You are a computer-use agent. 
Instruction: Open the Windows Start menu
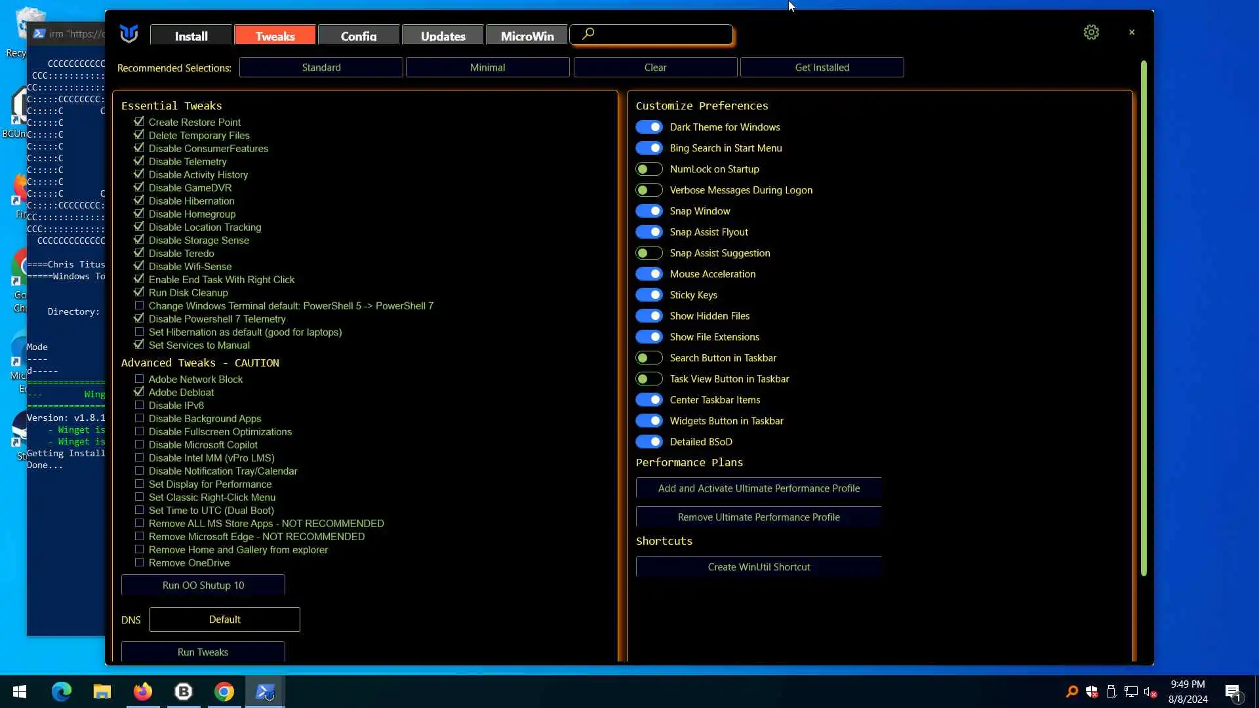point(20,692)
